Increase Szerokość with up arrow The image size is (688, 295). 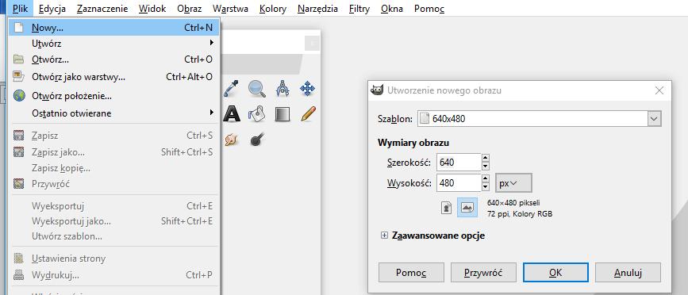[486, 159]
